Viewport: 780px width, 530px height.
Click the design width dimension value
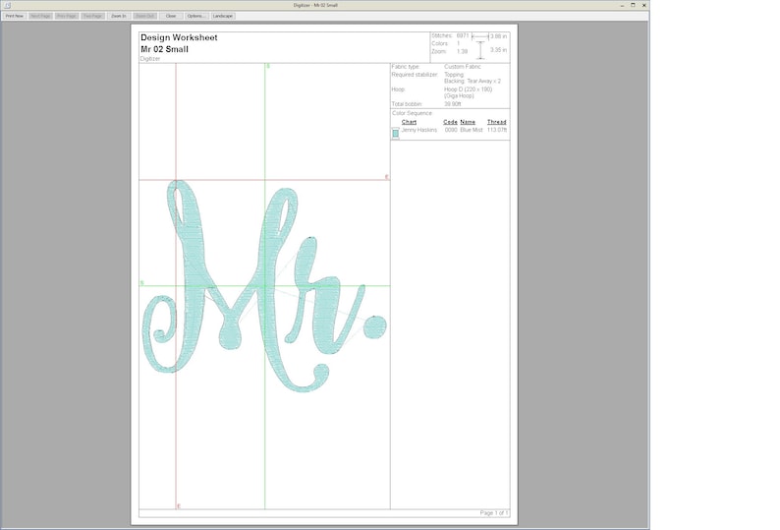498,36
